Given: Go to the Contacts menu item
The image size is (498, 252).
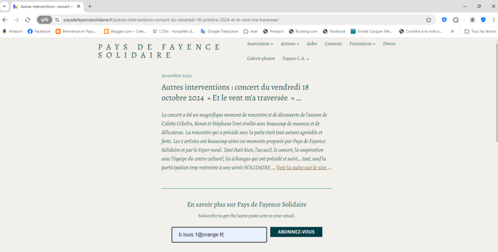Looking at the screenshot, I should (333, 44).
